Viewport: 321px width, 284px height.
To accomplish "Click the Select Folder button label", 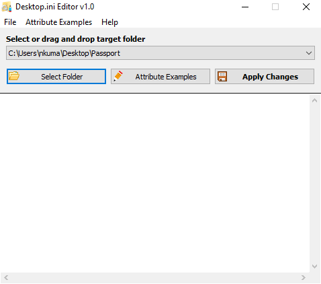I will 62,77.
